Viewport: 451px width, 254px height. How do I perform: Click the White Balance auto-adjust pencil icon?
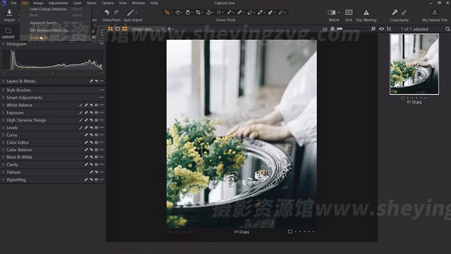[81, 105]
